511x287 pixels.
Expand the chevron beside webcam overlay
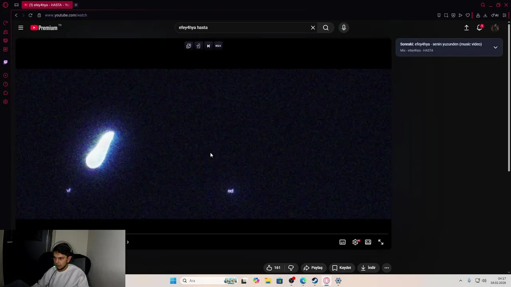point(128,242)
